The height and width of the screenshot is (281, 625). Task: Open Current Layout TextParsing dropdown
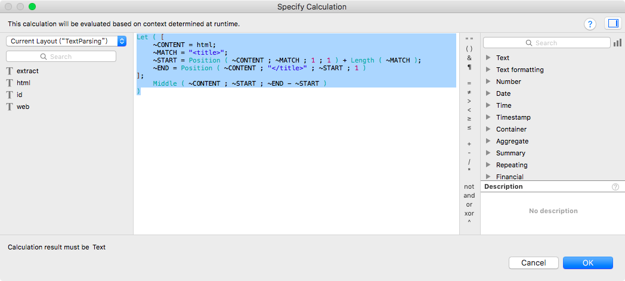pyautogui.click(x=66, y=41)
